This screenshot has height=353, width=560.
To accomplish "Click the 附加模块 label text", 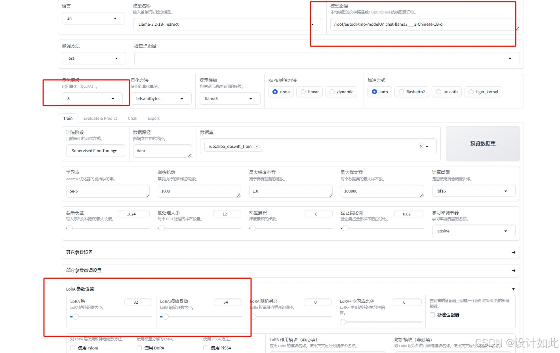I will (x=413, y=340).
